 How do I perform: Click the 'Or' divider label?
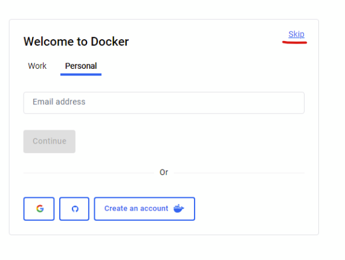tap(164, 173)
